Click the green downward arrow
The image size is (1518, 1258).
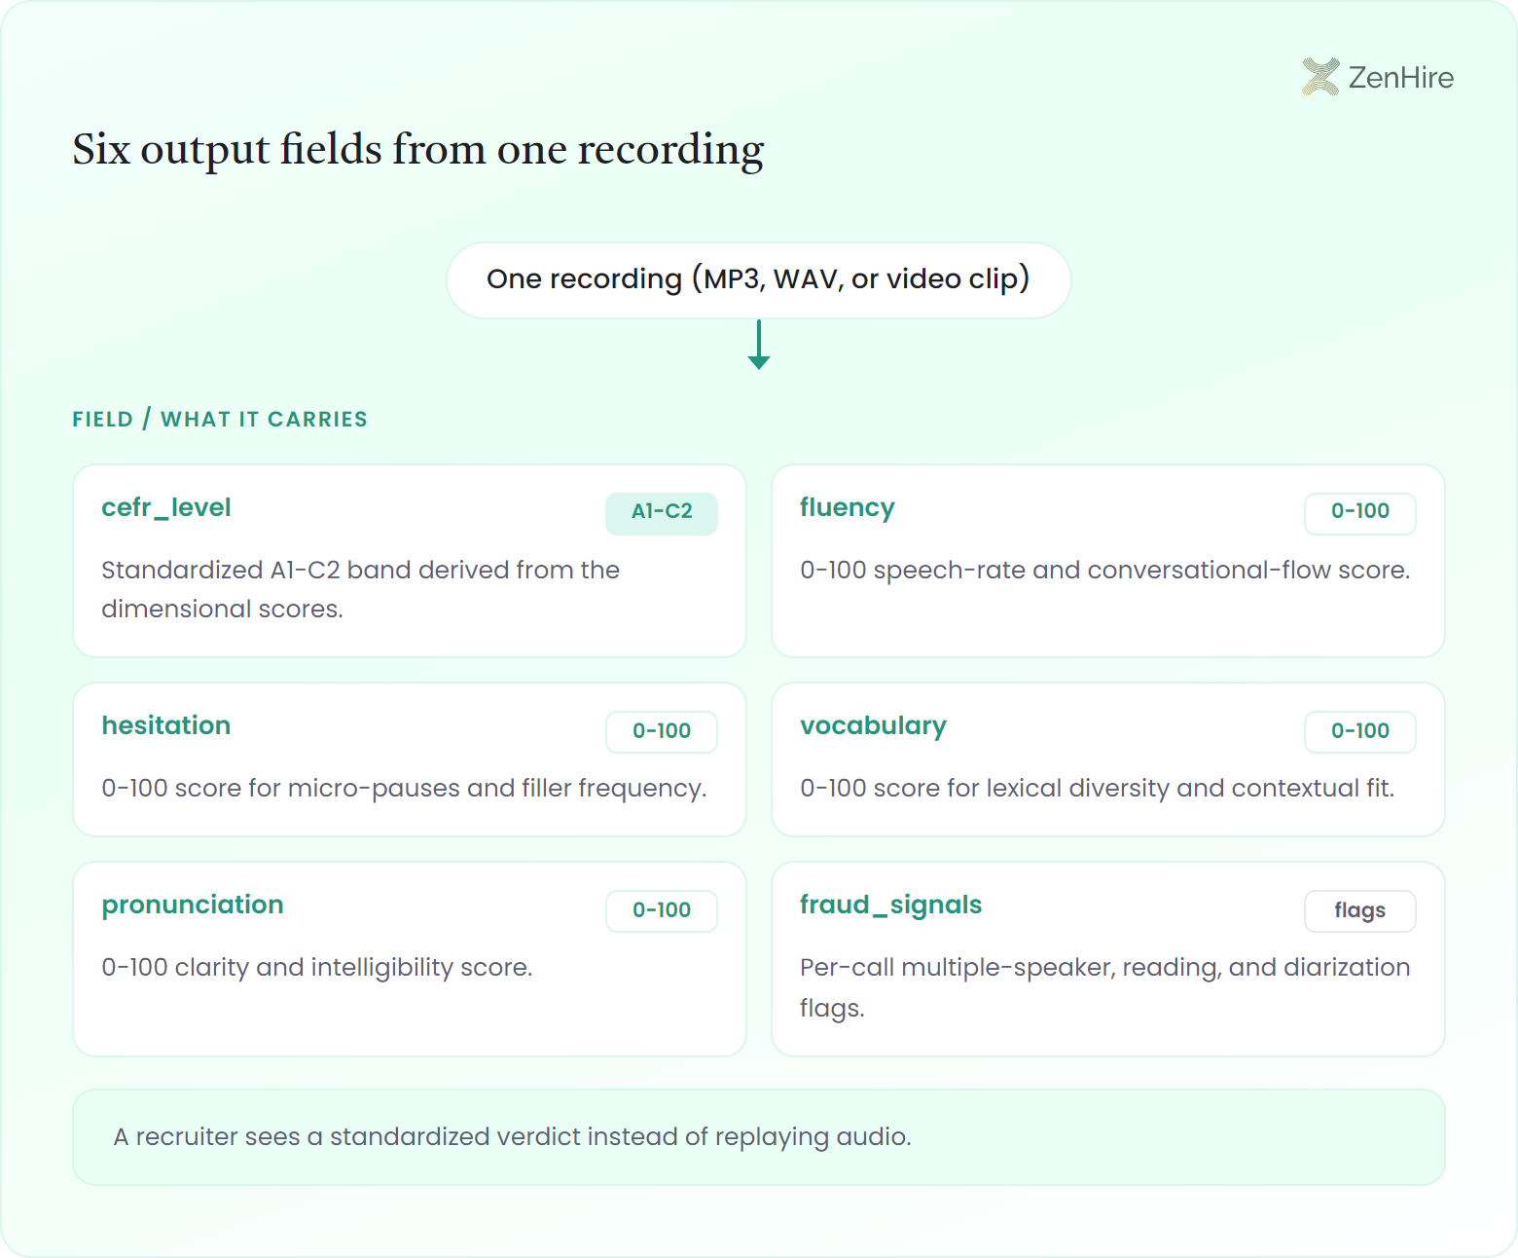click(x=759, y=345)
